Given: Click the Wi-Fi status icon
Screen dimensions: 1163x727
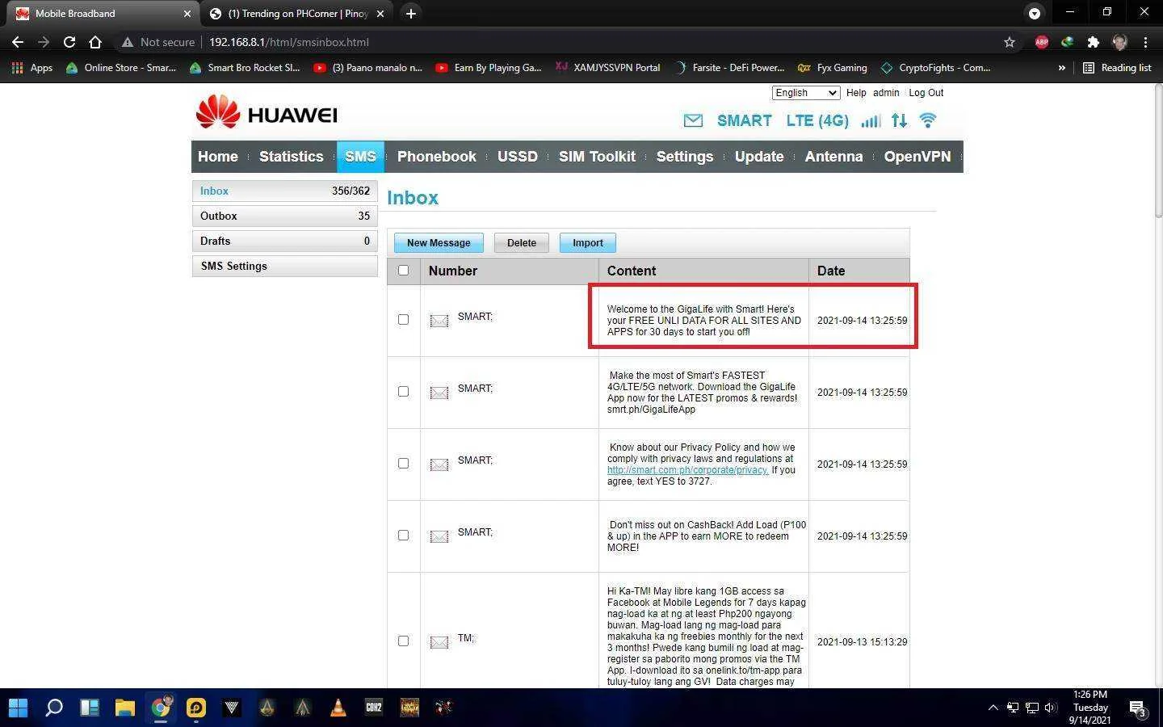Looking at the screenshot, I should tap(928, 120).
